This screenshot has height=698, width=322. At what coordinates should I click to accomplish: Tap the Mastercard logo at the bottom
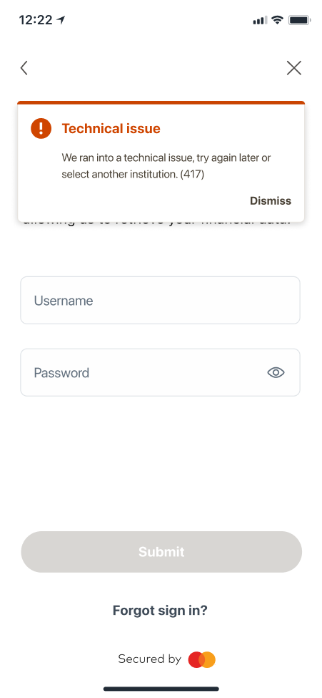point(201,659)
